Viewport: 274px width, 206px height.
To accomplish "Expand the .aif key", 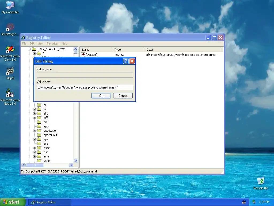I will (35, 109).
